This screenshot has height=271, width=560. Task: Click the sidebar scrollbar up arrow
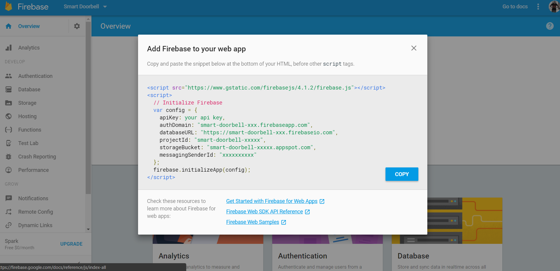(x=88, y=19)
